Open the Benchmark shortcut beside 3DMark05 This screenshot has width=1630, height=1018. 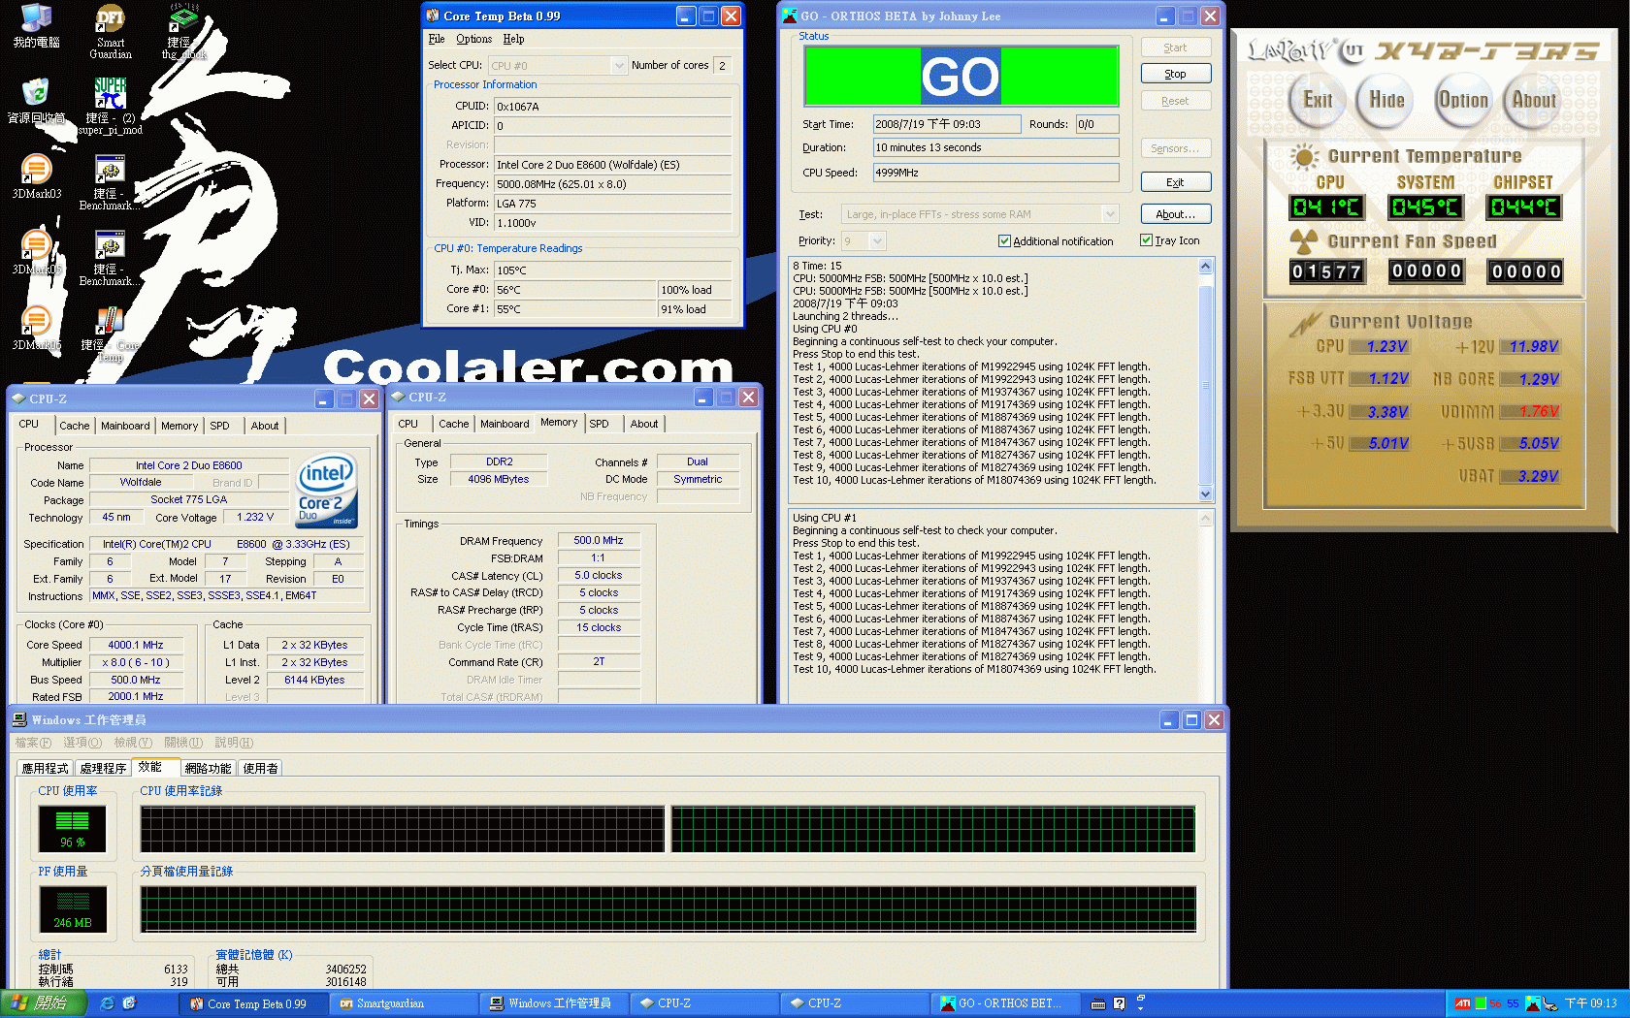pyautogui.click(x=111, y=258)
